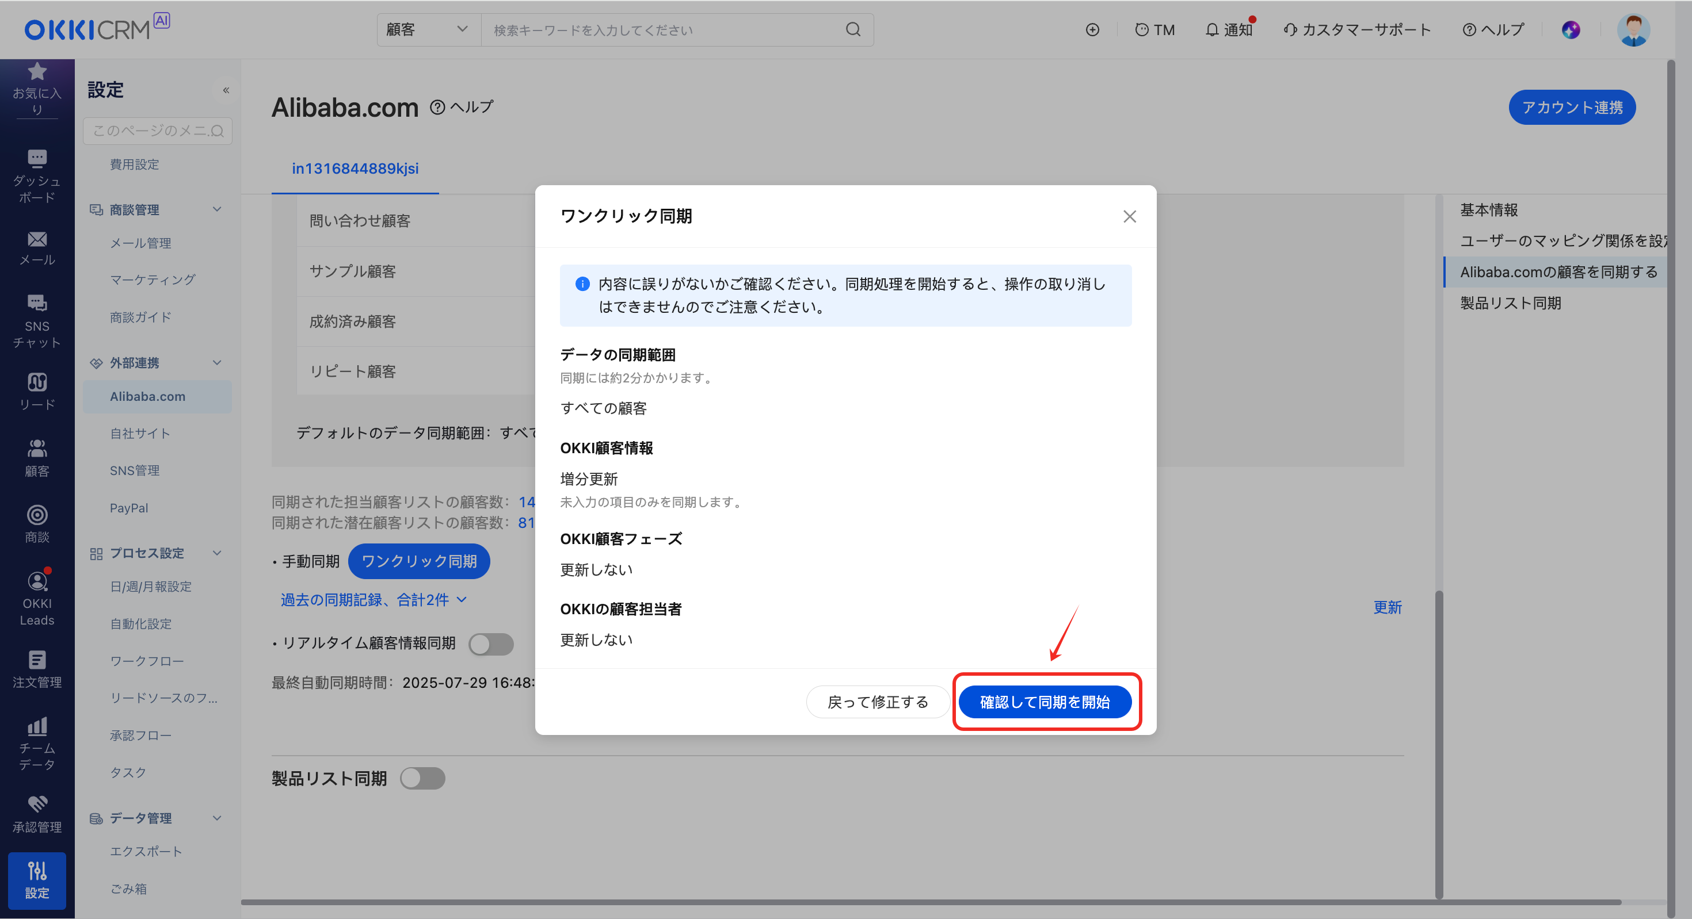Open SNS管理 in settings menu
The image size is (1692, 919).
click(135, 470)
